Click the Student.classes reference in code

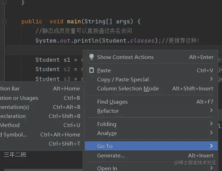coord(128,41)
